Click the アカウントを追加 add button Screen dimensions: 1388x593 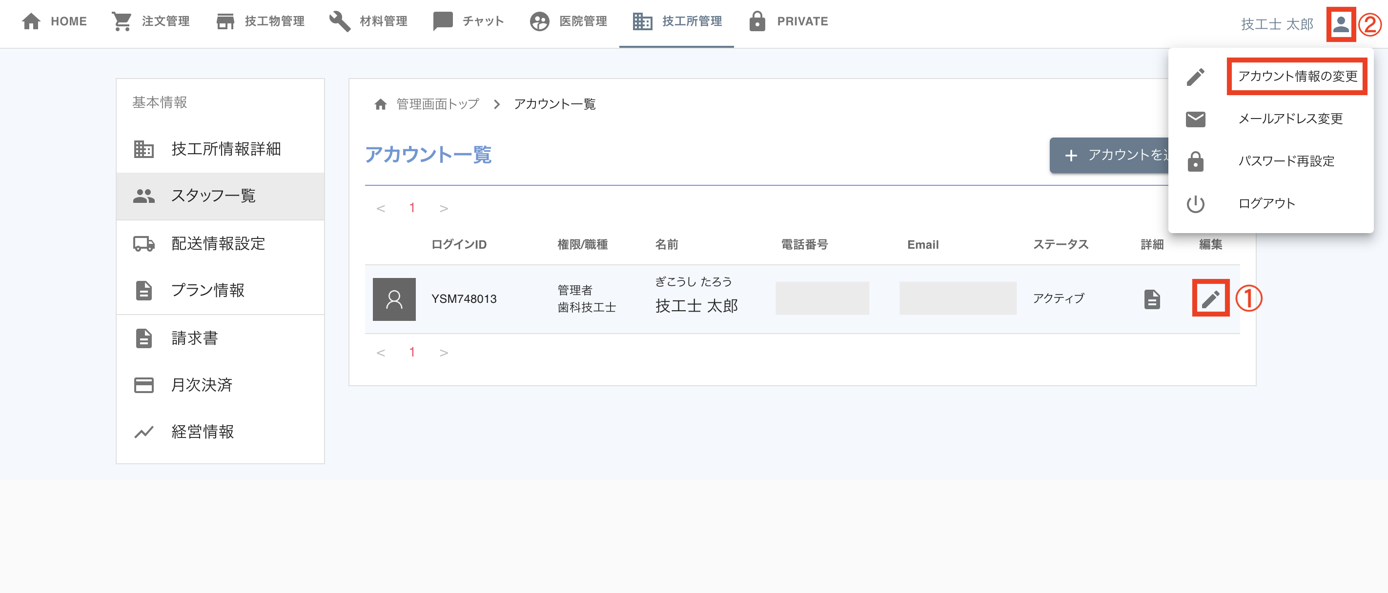(x=1110, y=155)
